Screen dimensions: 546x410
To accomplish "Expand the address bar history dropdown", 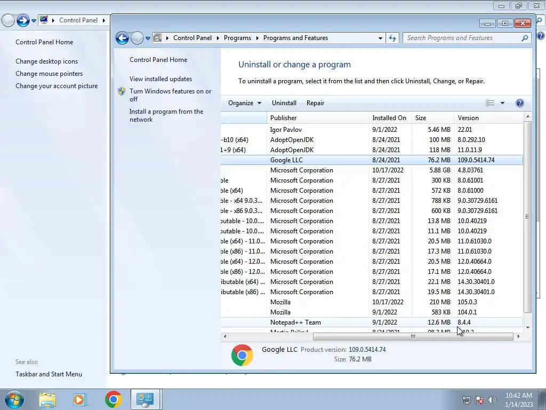I will pyautogui.click(x=380, y=38).
